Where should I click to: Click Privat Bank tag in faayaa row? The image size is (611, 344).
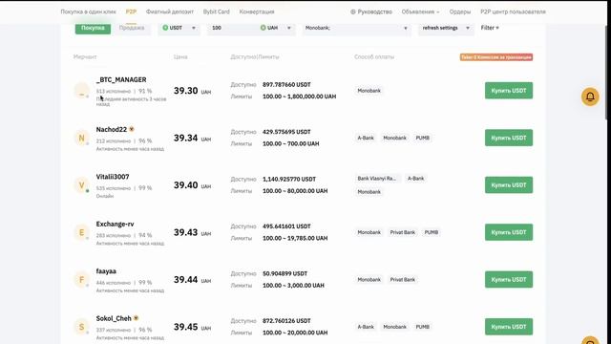click(x=403, y=280)
